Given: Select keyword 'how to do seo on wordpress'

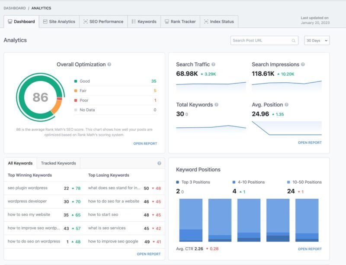Looking at the screenshot, I should coord(34,241).
